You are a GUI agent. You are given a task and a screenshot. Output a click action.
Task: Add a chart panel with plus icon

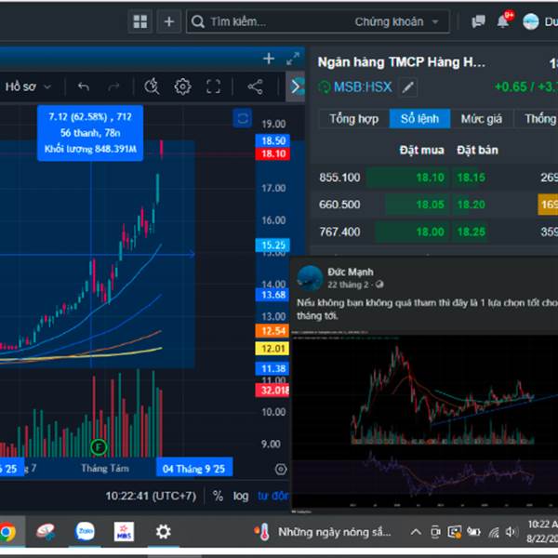point(269,59)
